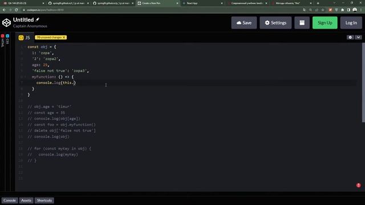Image resolution: width=365 pixels, height=205 pixels.
Task: Save the pen
Action: coord(244,23)
